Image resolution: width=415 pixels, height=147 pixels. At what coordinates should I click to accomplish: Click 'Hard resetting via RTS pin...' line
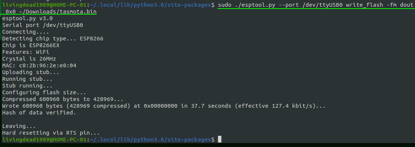[x=51, y=133]
